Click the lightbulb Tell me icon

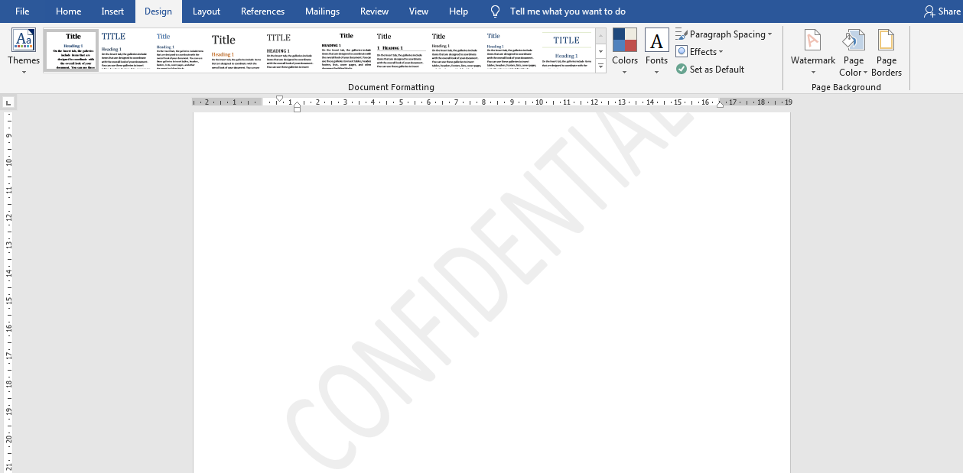496,11
